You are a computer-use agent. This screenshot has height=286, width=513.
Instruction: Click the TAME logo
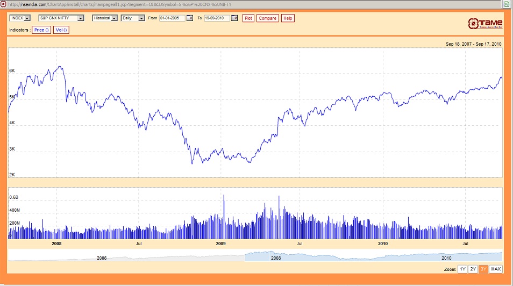[485, 23]
